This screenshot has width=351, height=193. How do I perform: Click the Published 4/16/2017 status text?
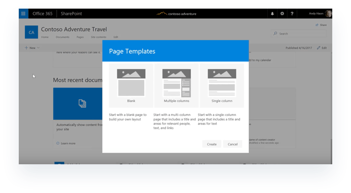click(x=299, y=48)
